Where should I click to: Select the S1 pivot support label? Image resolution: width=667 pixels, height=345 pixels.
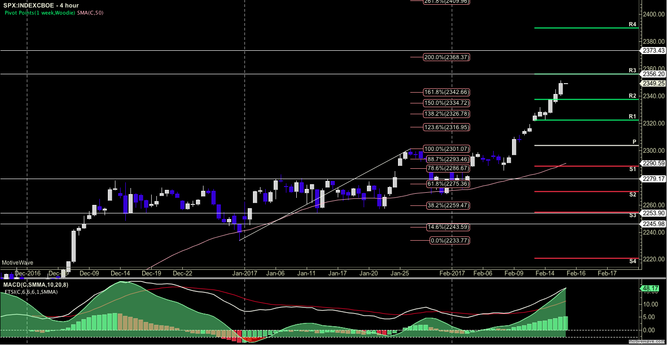633,169
